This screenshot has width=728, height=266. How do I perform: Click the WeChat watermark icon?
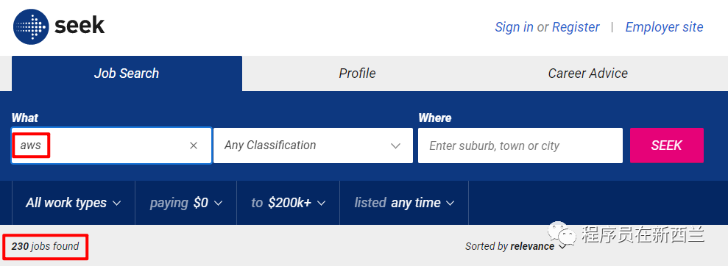562,234
